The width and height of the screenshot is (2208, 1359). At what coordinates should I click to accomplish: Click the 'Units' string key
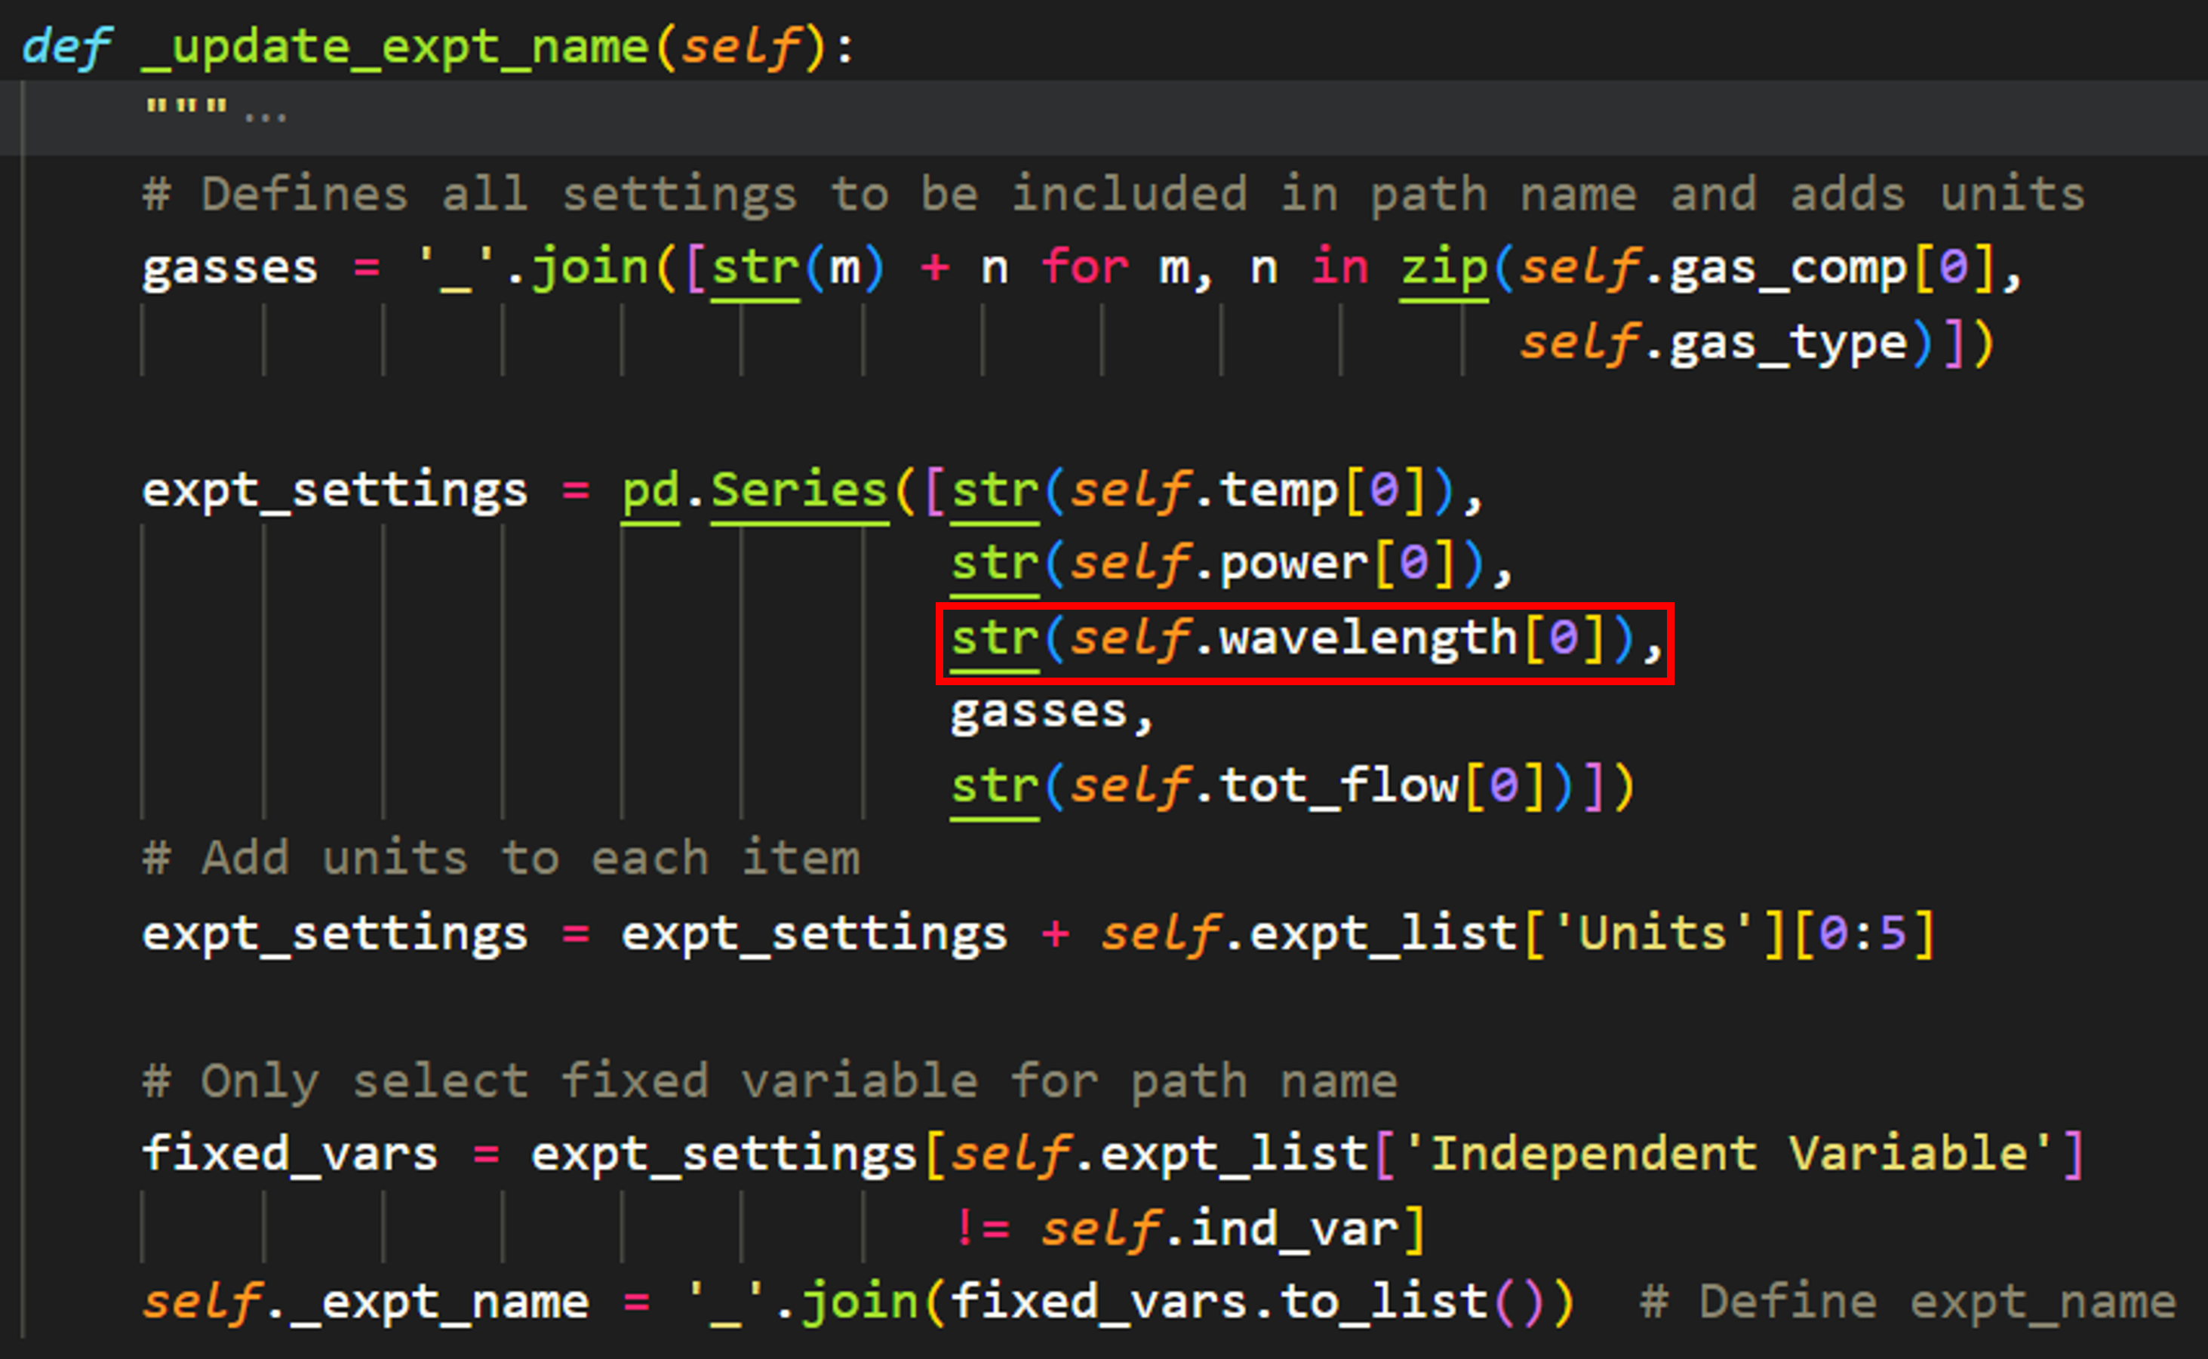(x=1653, y=934)
